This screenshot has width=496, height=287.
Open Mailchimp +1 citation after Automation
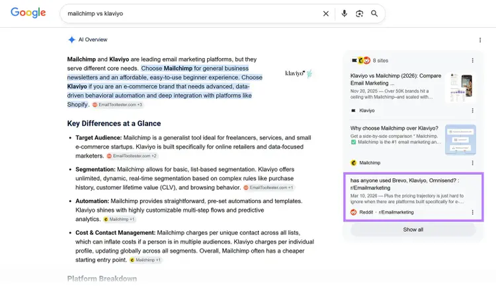click(x=119, y=219)
